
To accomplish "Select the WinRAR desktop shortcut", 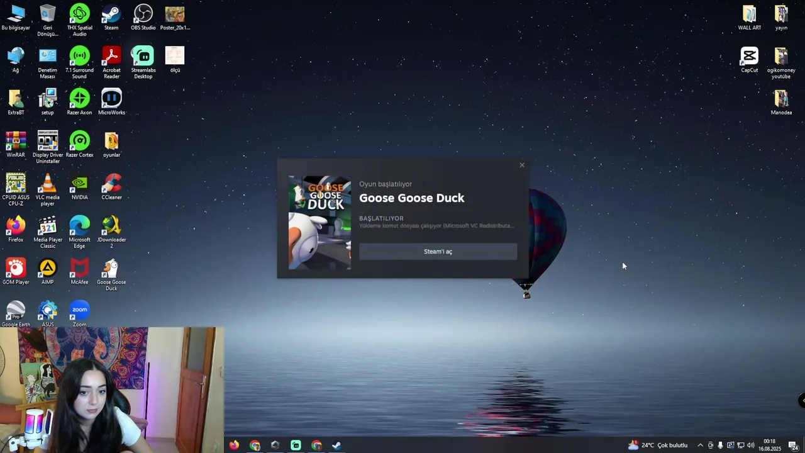I will pyautogui.click(x=16, y=145).
